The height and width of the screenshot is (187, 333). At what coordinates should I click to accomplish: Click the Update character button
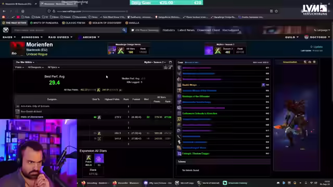tap(316, 47)
